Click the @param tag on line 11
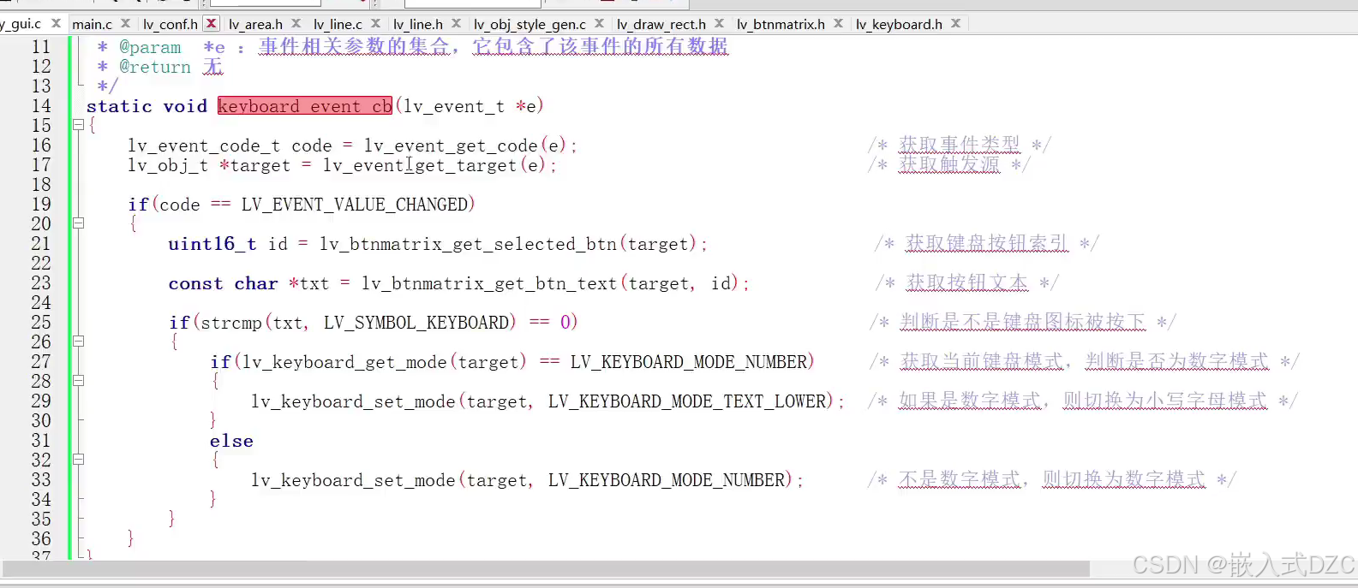This screenshot has width=1358, height=588. [x=150, y=47]
